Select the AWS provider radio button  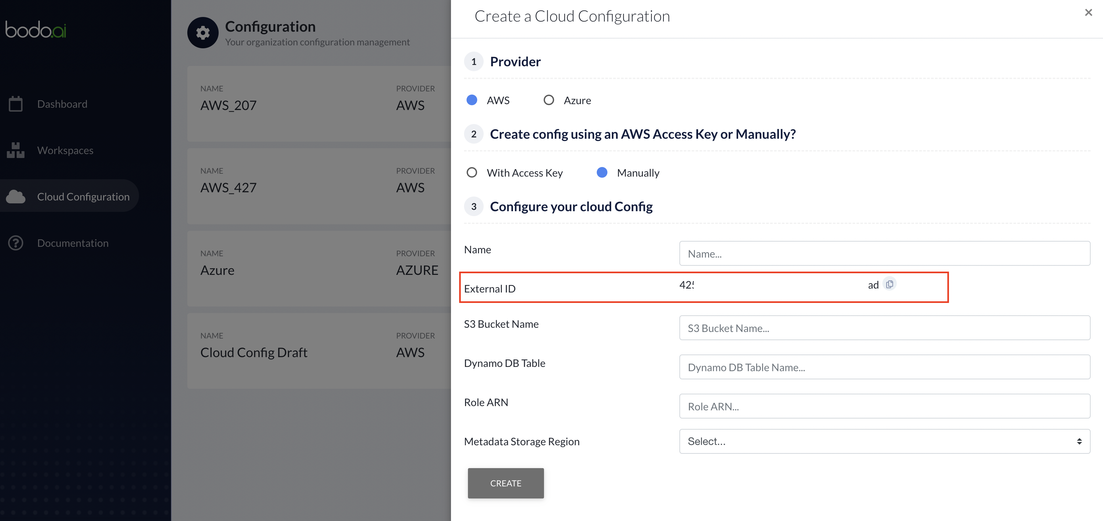(471, 100)
